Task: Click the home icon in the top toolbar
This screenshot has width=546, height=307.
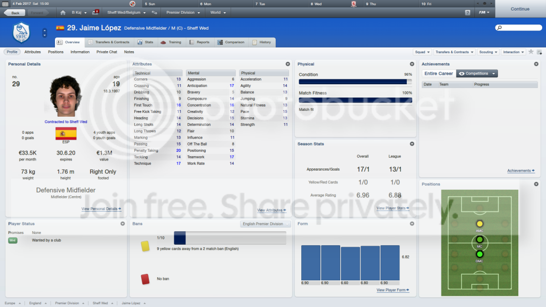Action: pyautogui.click(x=63, y=13)
